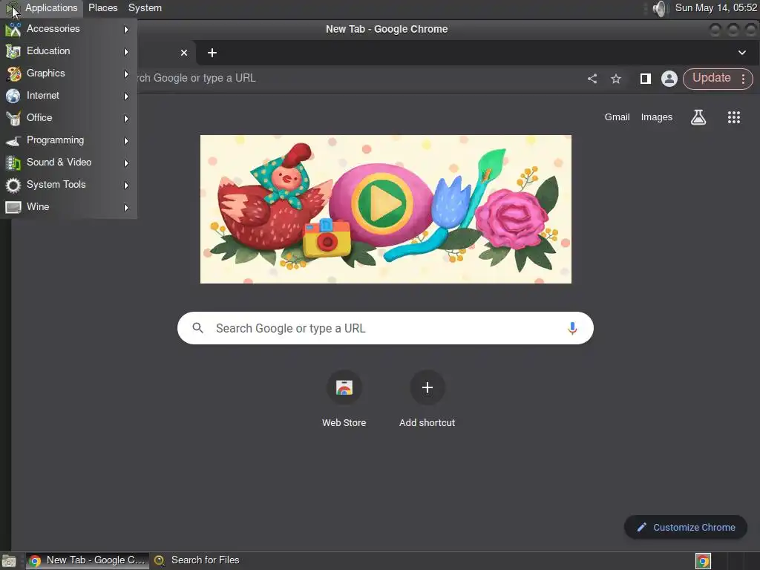This screenshot has height=570, width=760.
Task: Open the Accessories menu category
Action: (x=68, y=29)
